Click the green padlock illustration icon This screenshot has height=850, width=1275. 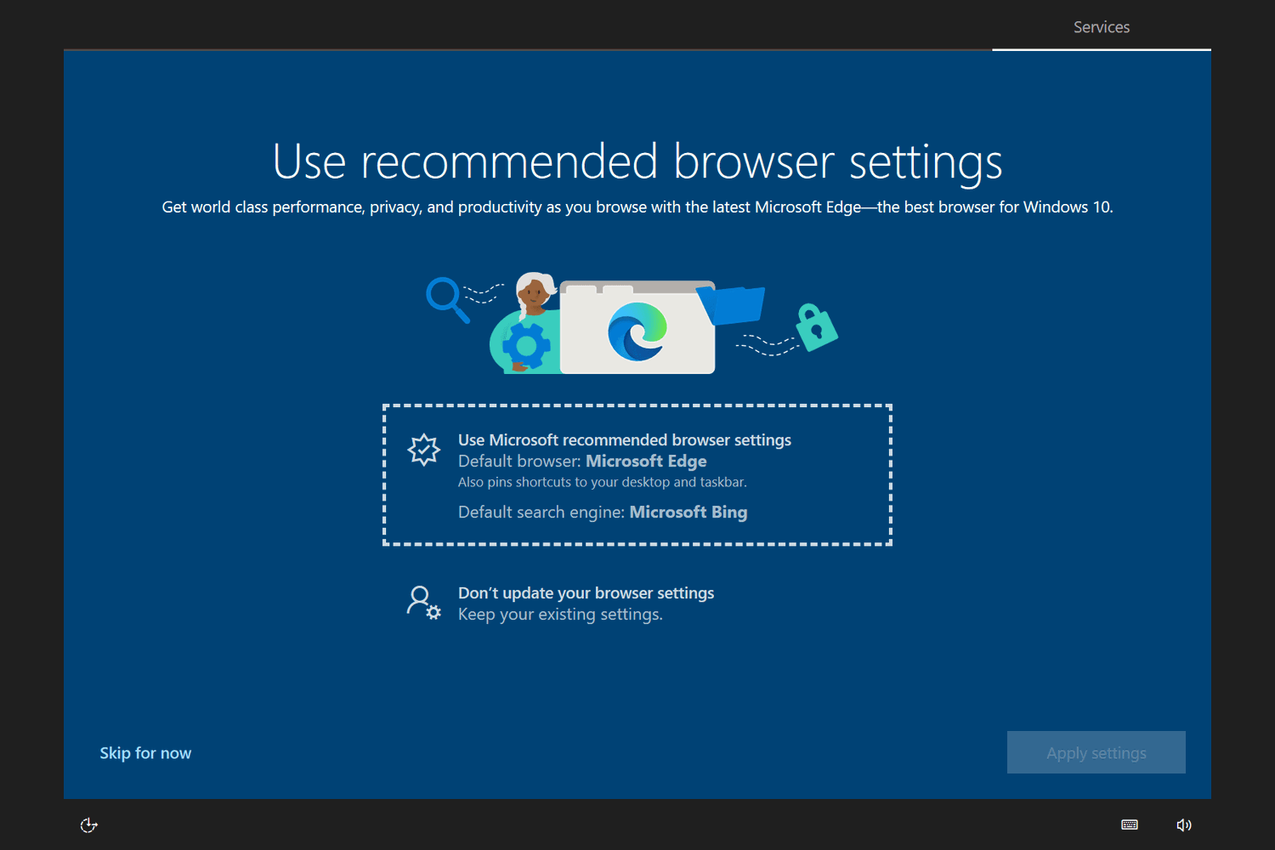coord(816,327)
